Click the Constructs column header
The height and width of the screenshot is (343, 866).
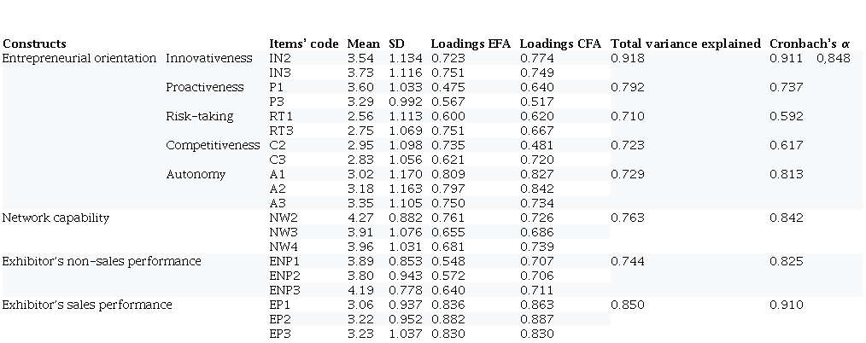[x=35, y=44]
